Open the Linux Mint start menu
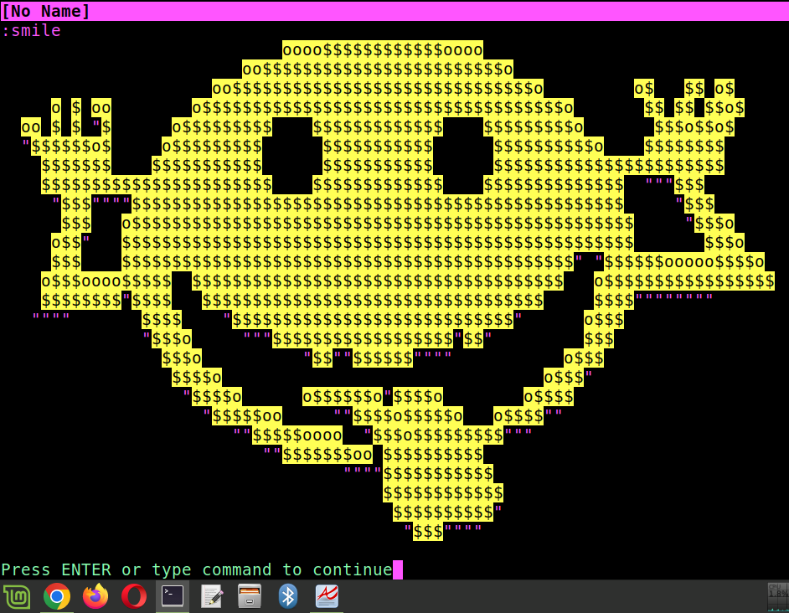 click(17, 596)
